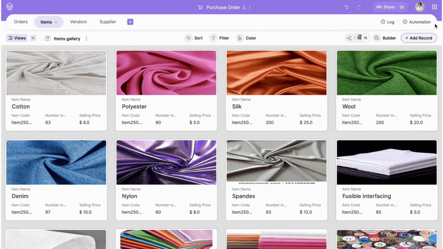Click the redo arrow icon
The height and width of the screenshot is (249, 443).
[359, 7]
